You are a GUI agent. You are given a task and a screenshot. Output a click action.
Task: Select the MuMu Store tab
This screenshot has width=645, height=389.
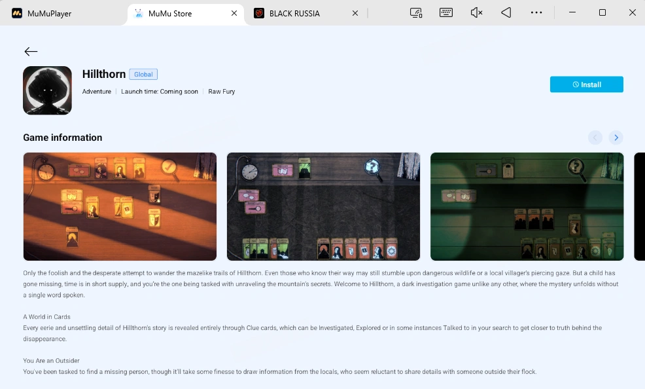coord(185,14)
